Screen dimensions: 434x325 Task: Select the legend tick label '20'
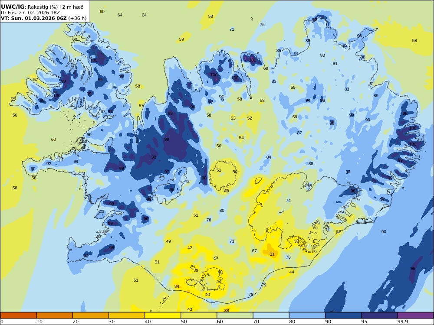pos(76,322)
